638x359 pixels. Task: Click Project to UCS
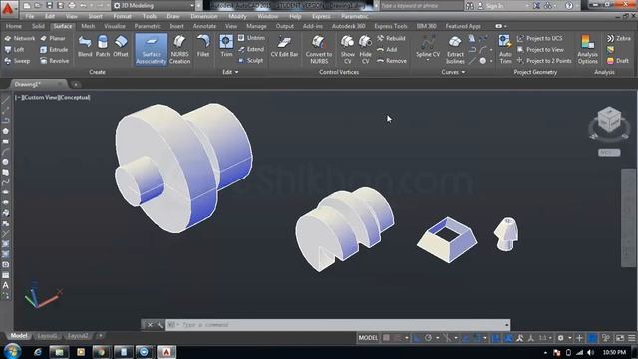(x=540, y=38)
